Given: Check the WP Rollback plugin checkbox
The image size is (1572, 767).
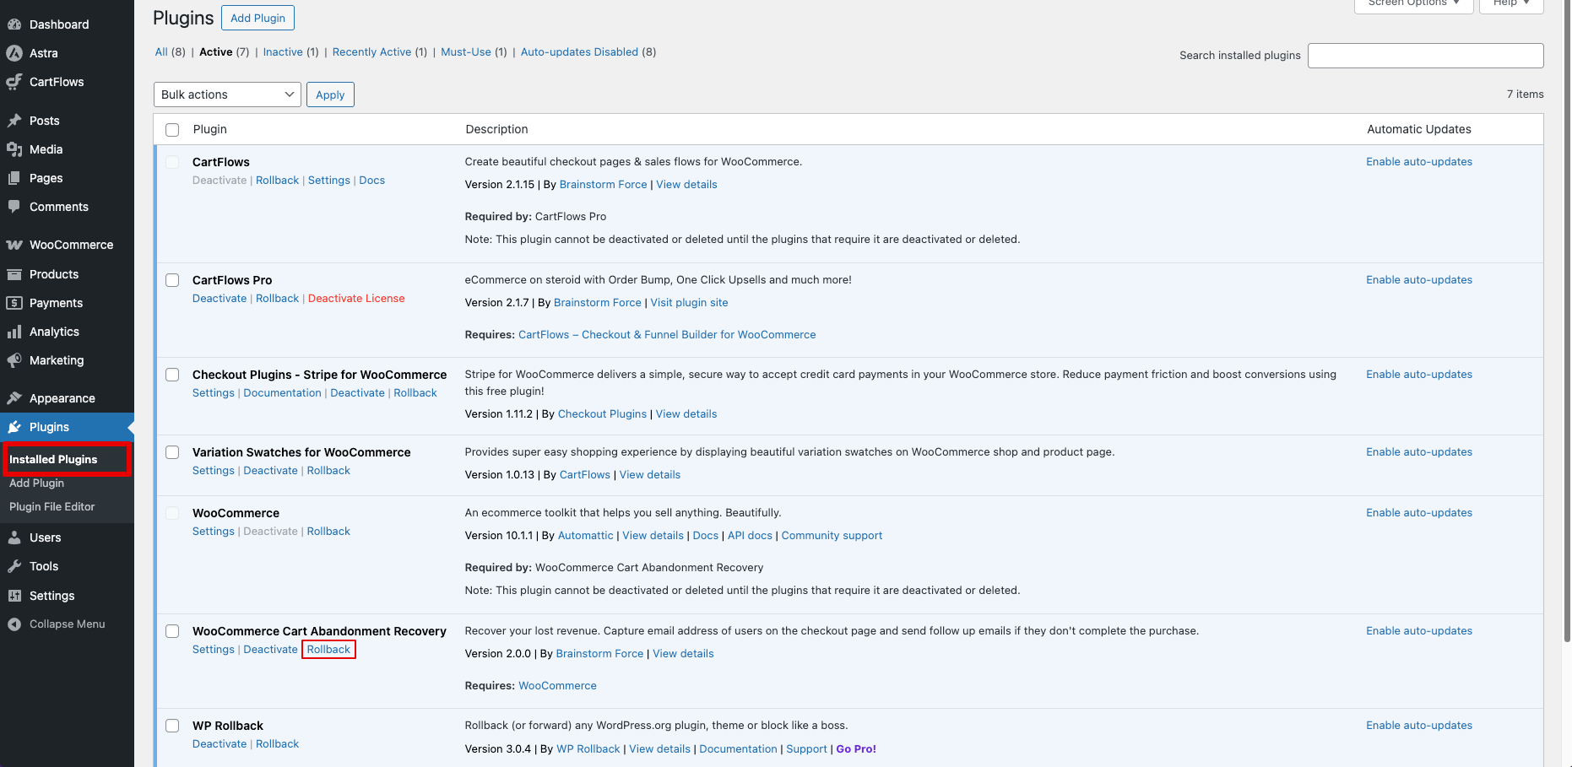Looking at the screenshot, I should coord(172,726).
